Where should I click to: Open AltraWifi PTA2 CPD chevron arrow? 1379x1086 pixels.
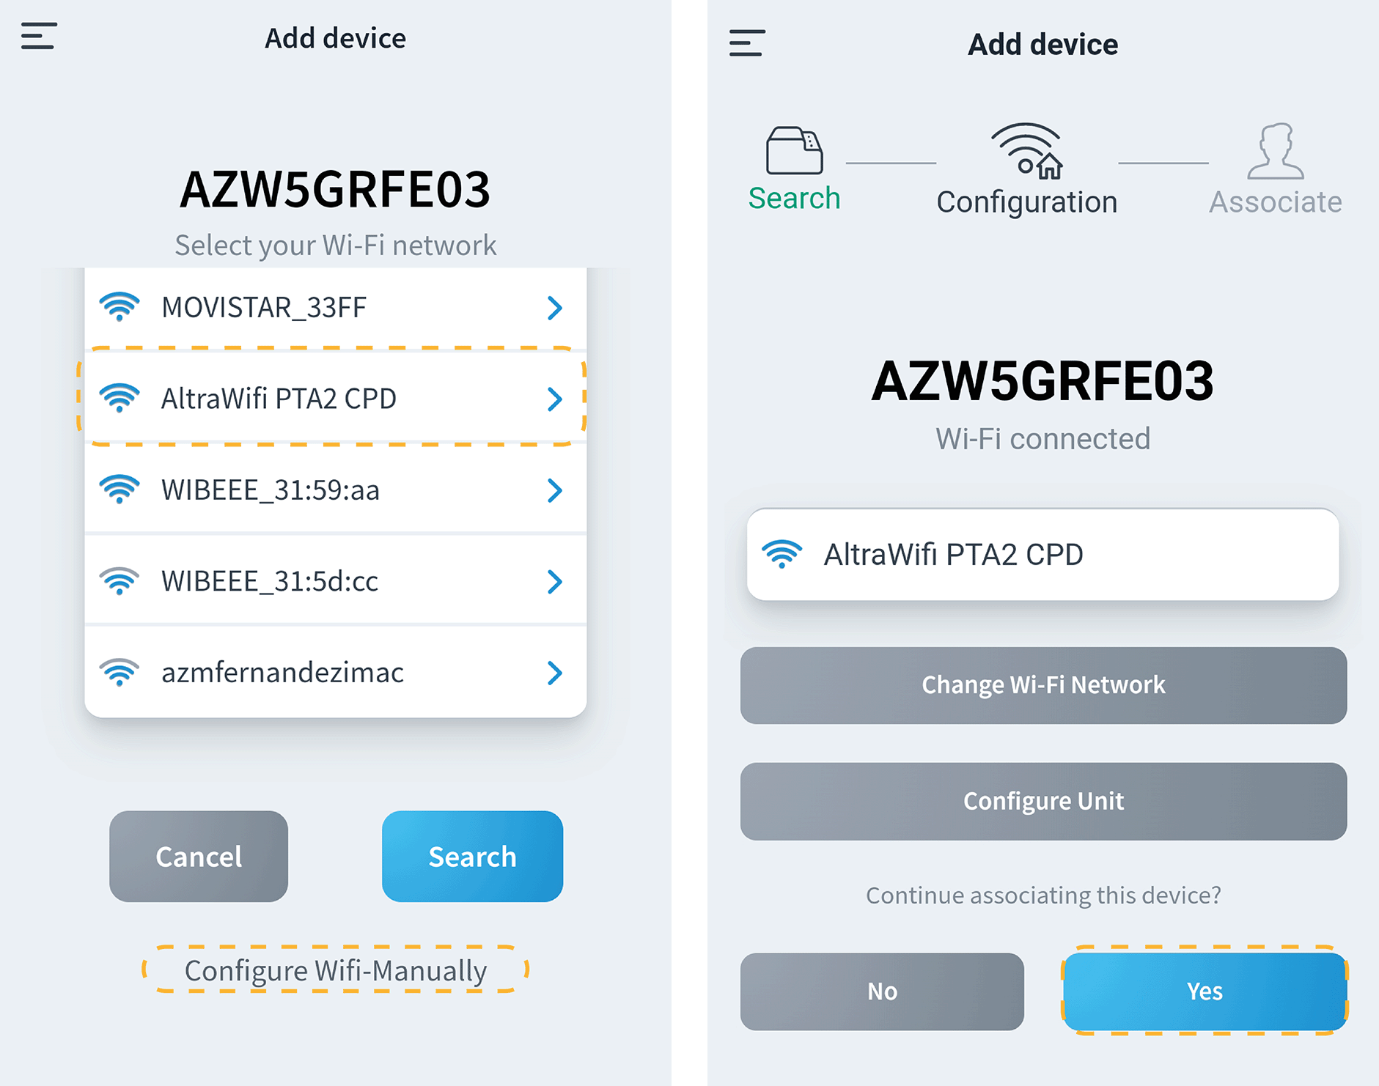pyautogui.click(x=555, y=399)
